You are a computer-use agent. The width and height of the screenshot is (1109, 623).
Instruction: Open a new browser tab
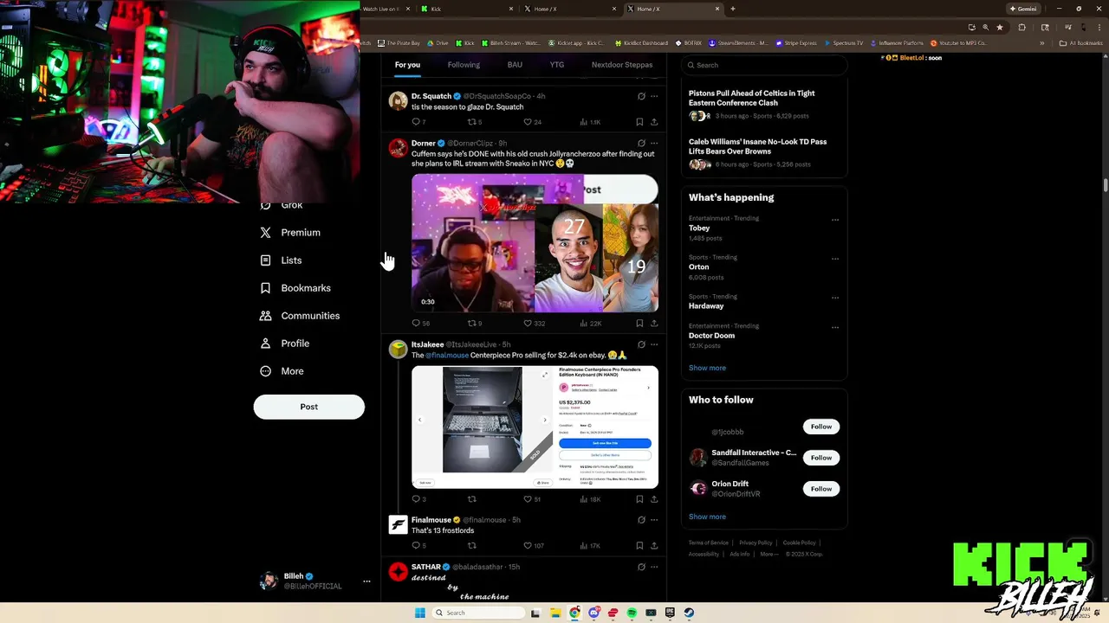point(733,9)
